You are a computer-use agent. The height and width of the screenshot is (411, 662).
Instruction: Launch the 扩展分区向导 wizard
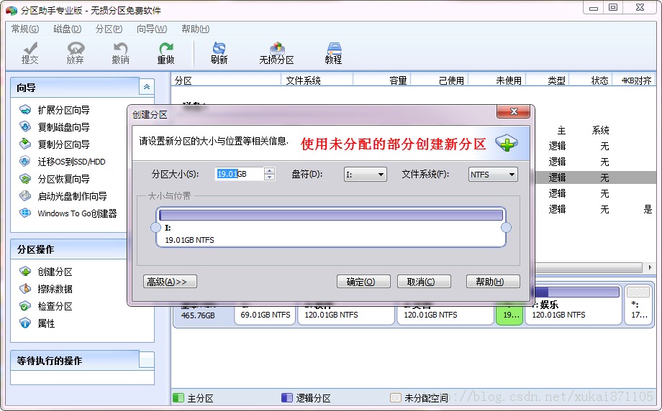pyautogui.click(x=63, y=110)
